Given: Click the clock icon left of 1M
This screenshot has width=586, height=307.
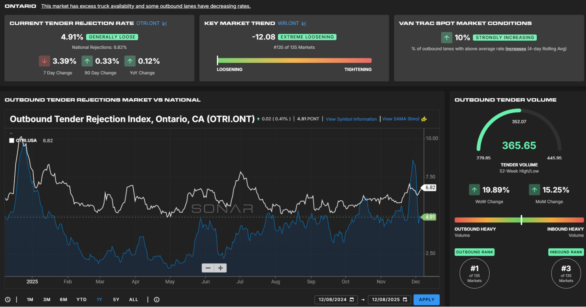Looking at the screenshot, I should pyautogui.click(x=8, y=300).
